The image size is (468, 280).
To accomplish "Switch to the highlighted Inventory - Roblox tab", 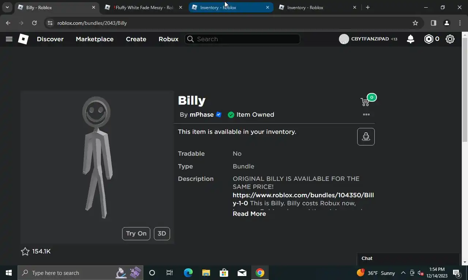I will (x=231, y=7).
